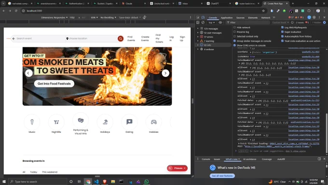The width and height of the screenshot is (328, 185).
Task: Switch to the Network tab in DevTools
Action: [266, 18]
